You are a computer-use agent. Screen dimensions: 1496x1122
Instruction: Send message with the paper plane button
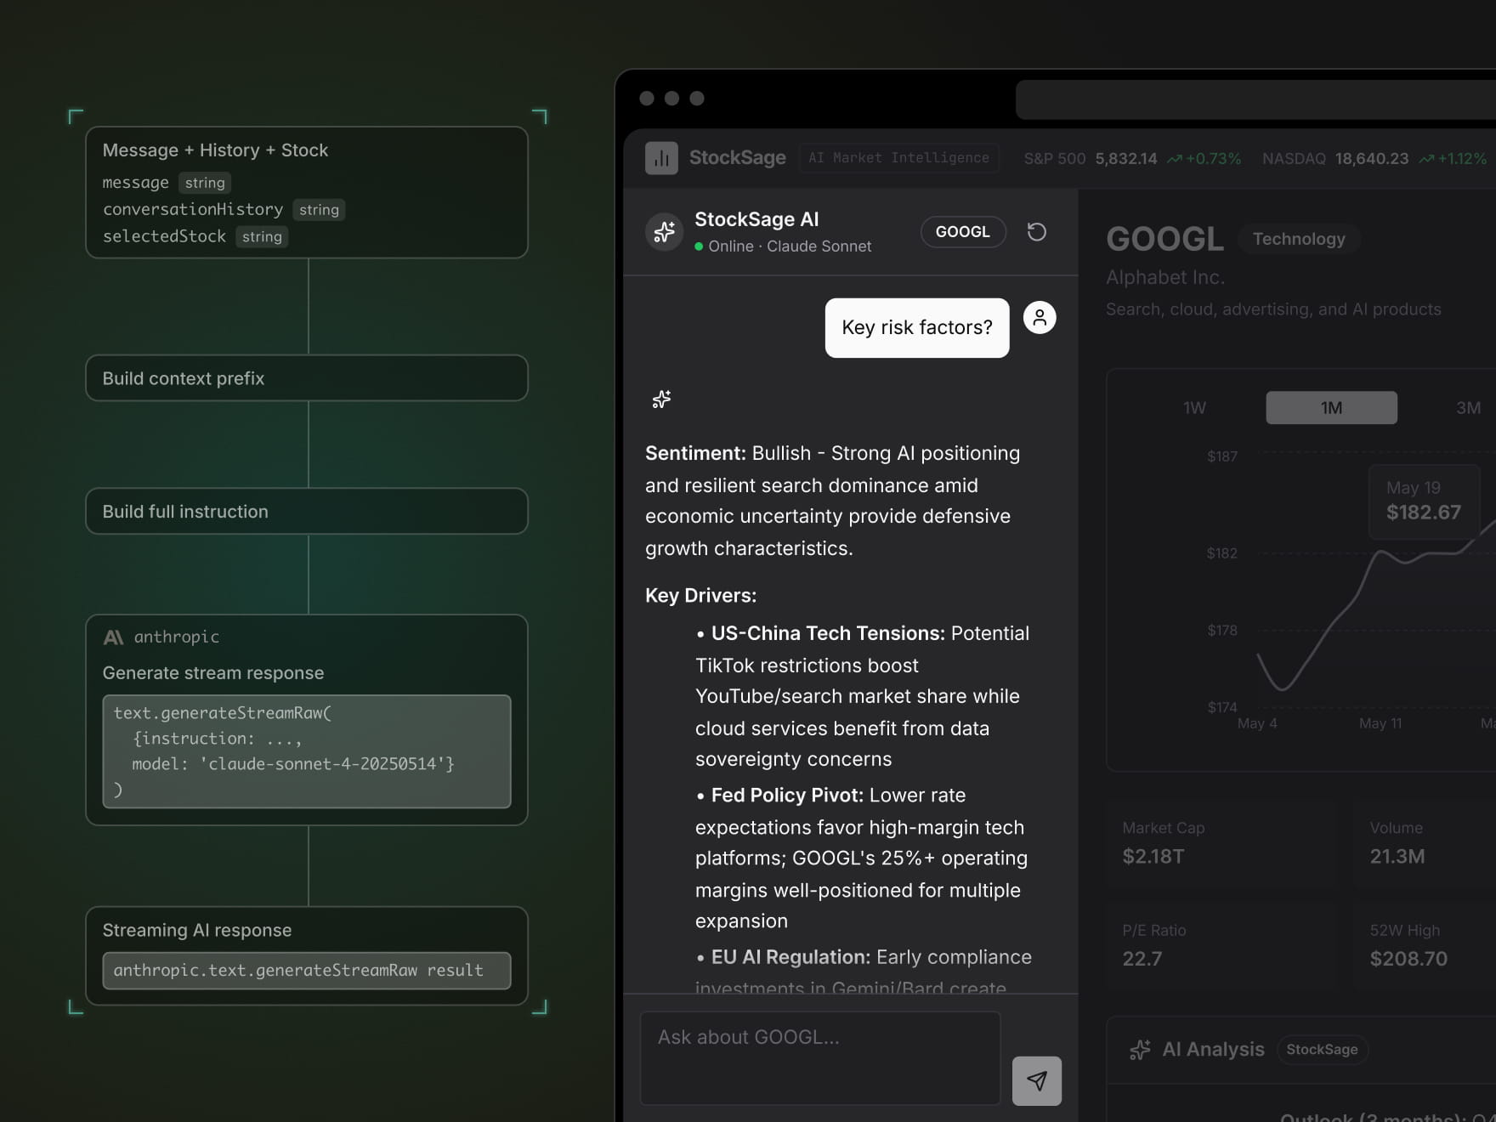(1037, 1081)
